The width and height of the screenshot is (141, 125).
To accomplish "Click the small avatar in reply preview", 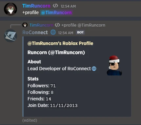I will pos(25,25).
